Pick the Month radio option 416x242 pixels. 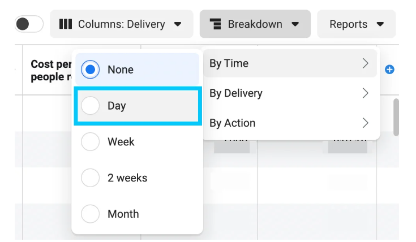pos(91,214)
